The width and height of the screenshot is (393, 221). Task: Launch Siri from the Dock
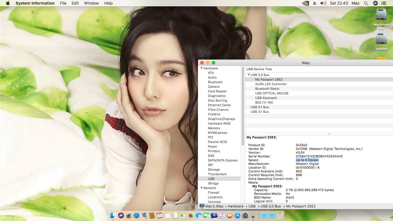121,215
